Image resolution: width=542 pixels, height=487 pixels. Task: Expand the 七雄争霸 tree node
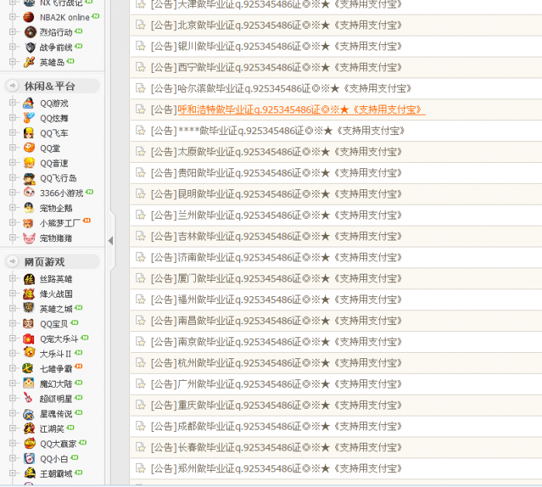(12, 368)
